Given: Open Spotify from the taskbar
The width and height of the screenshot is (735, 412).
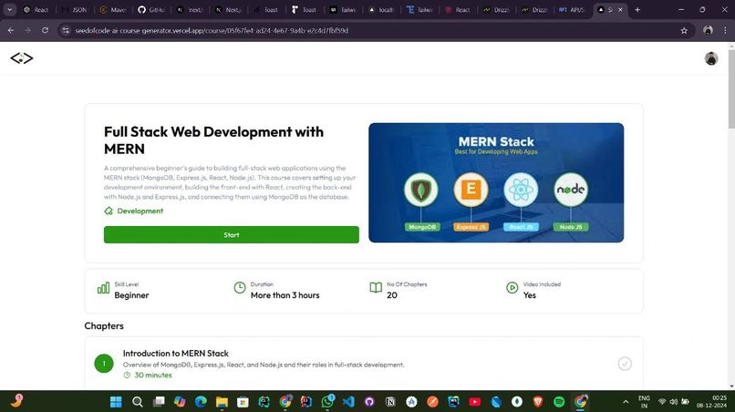Looking at the screenshot, I should click(559, 402).
